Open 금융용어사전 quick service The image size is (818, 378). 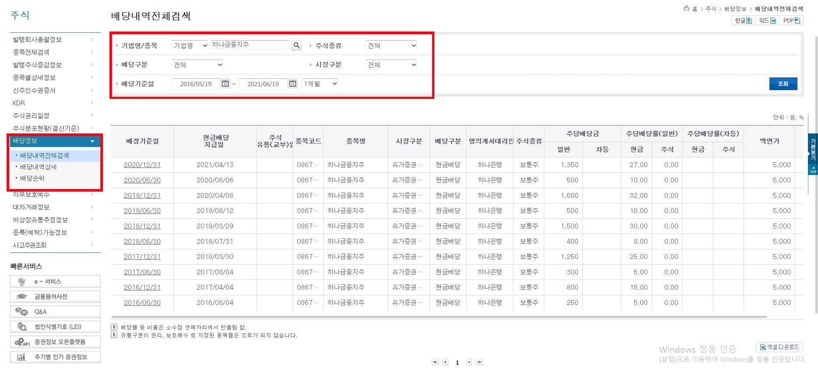click(x=55, y=297)
